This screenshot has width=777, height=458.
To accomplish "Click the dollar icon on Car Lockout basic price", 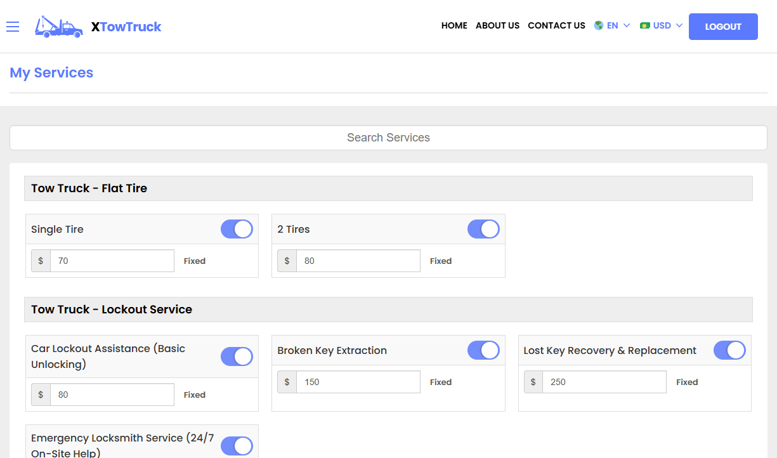I will pyautogui.click(x=41, y=394).
